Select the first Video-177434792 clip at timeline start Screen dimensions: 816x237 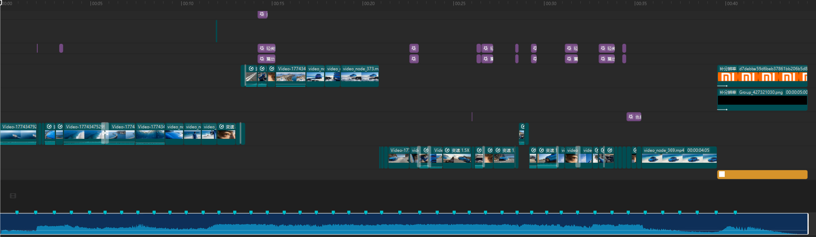(x=18, y=134)
